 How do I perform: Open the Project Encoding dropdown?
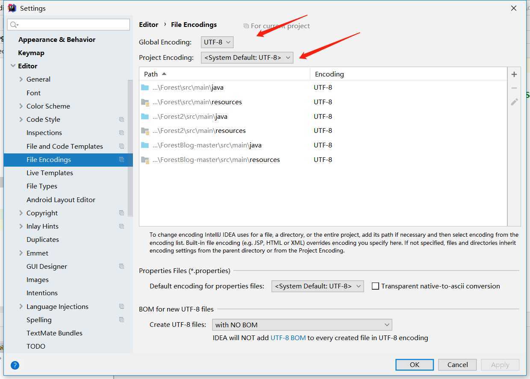[247, 57]
